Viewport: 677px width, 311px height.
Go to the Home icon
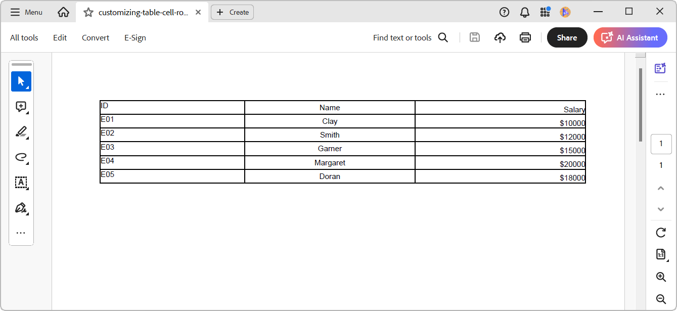pyautogui.click(x=63, y=12)
